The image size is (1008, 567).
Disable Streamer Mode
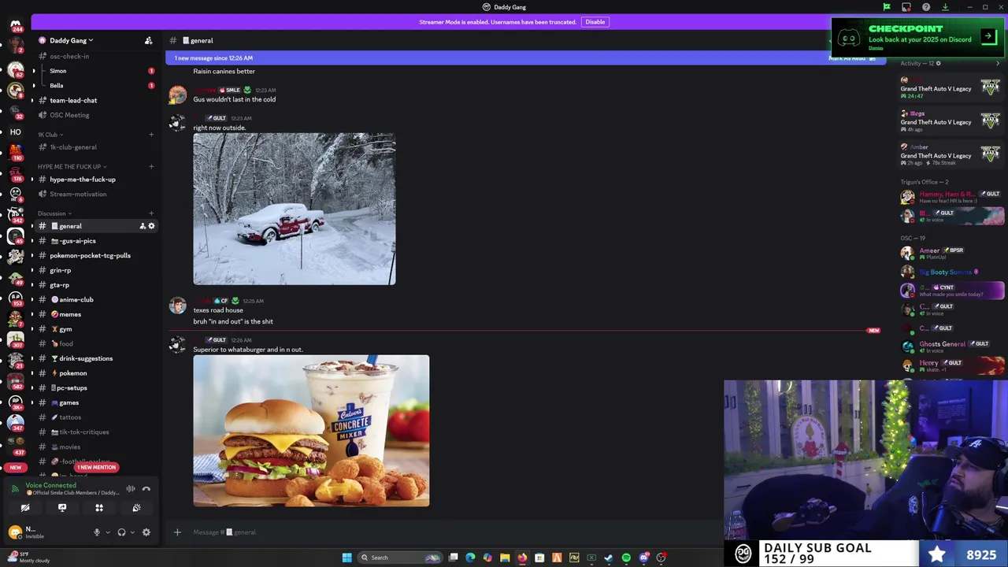pyautogui.click(x=595, y=22)
